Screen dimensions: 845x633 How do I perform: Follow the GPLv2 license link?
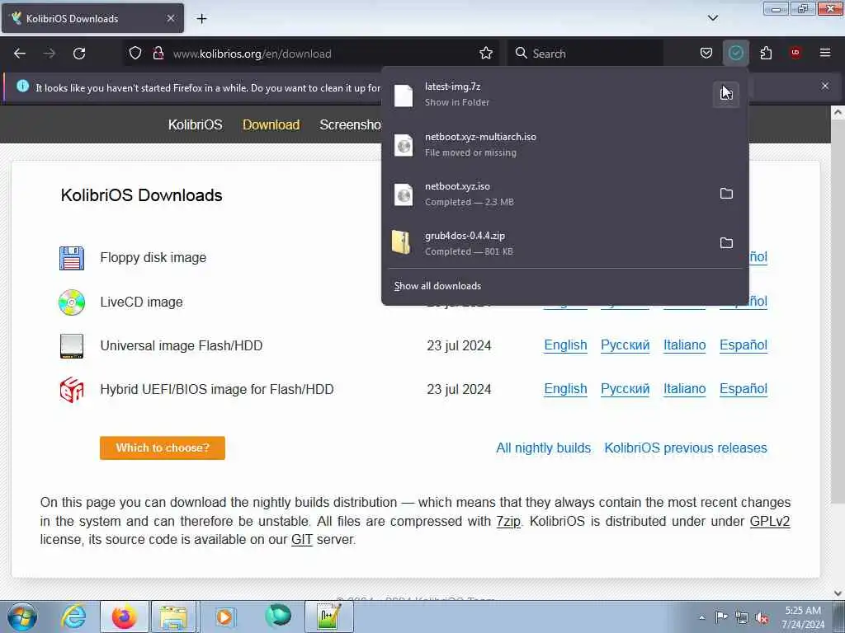770,521
